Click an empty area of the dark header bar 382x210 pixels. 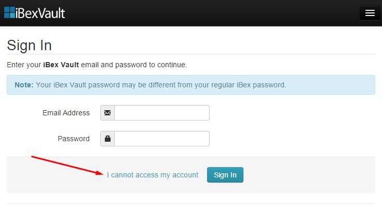[x=210, y=13]
